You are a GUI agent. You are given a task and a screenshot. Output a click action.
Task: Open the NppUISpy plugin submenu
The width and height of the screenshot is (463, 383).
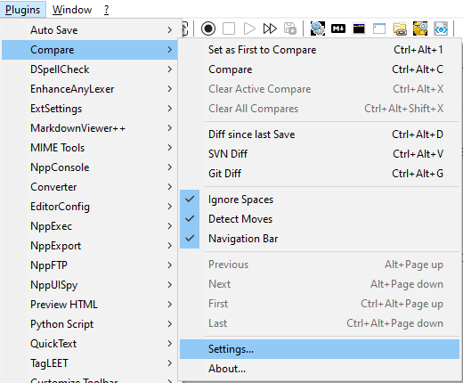coord(89,285)
